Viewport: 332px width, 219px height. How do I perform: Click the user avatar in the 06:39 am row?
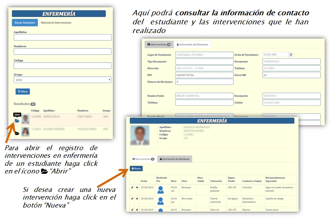click(x=161, y=190)
